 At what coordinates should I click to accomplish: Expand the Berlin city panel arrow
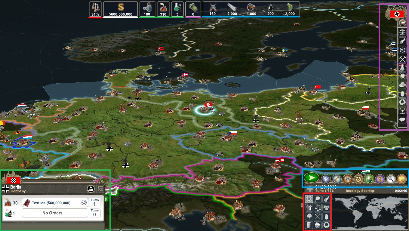(100, 189)
